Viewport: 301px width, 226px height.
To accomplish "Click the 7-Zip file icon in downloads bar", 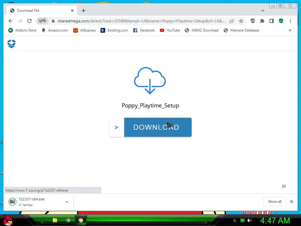I will (x=12, y=202).
